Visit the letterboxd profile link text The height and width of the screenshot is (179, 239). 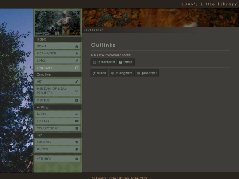click(x=106, y=62)
